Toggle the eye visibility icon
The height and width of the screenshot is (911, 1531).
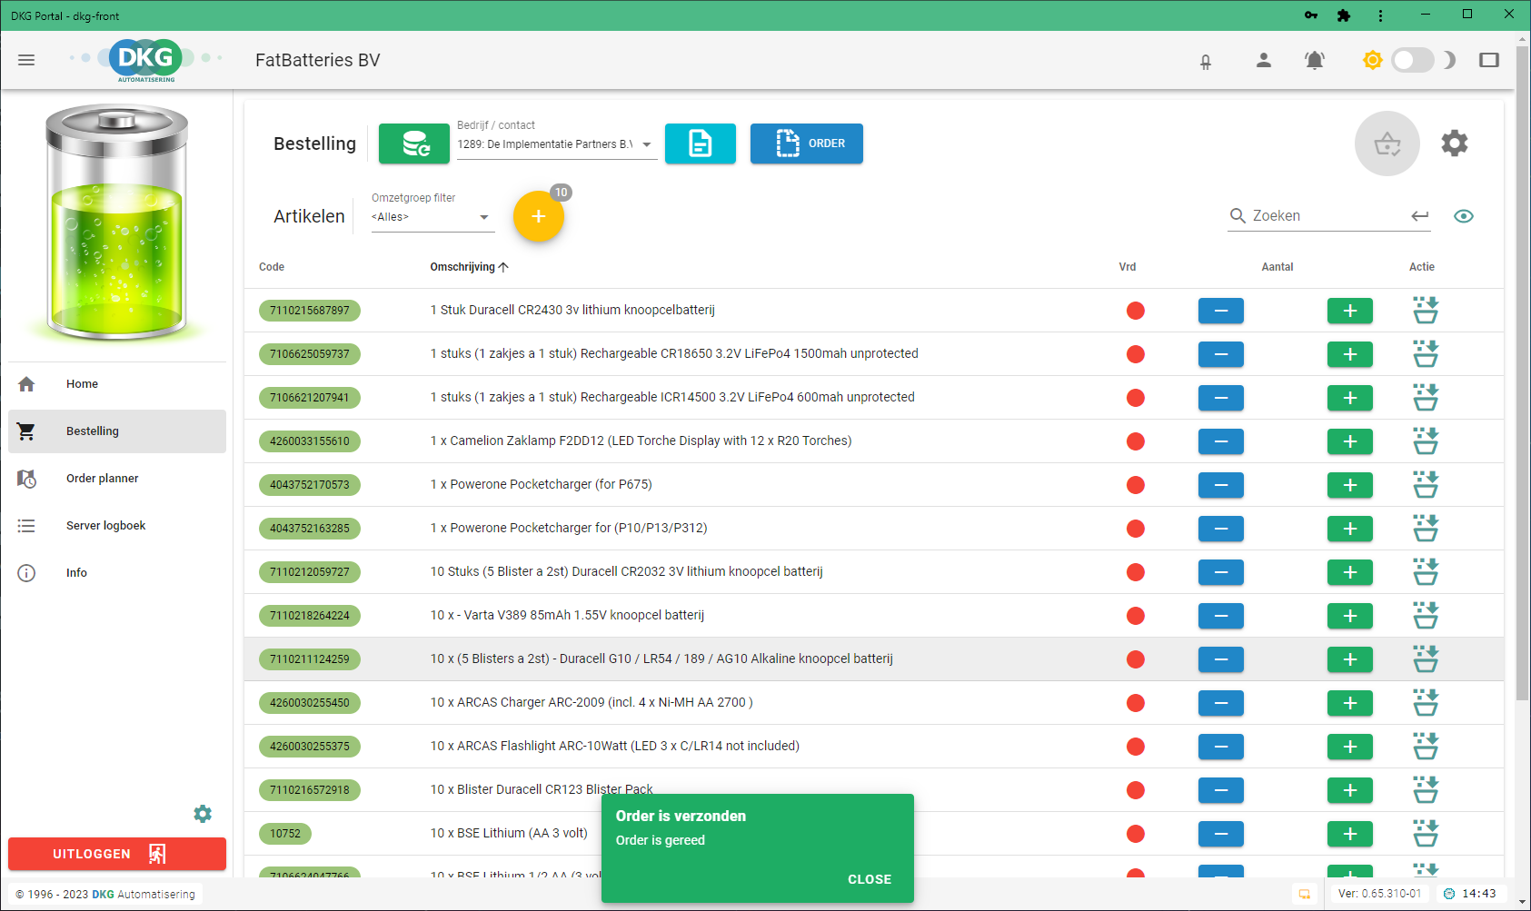(1464, 216)
